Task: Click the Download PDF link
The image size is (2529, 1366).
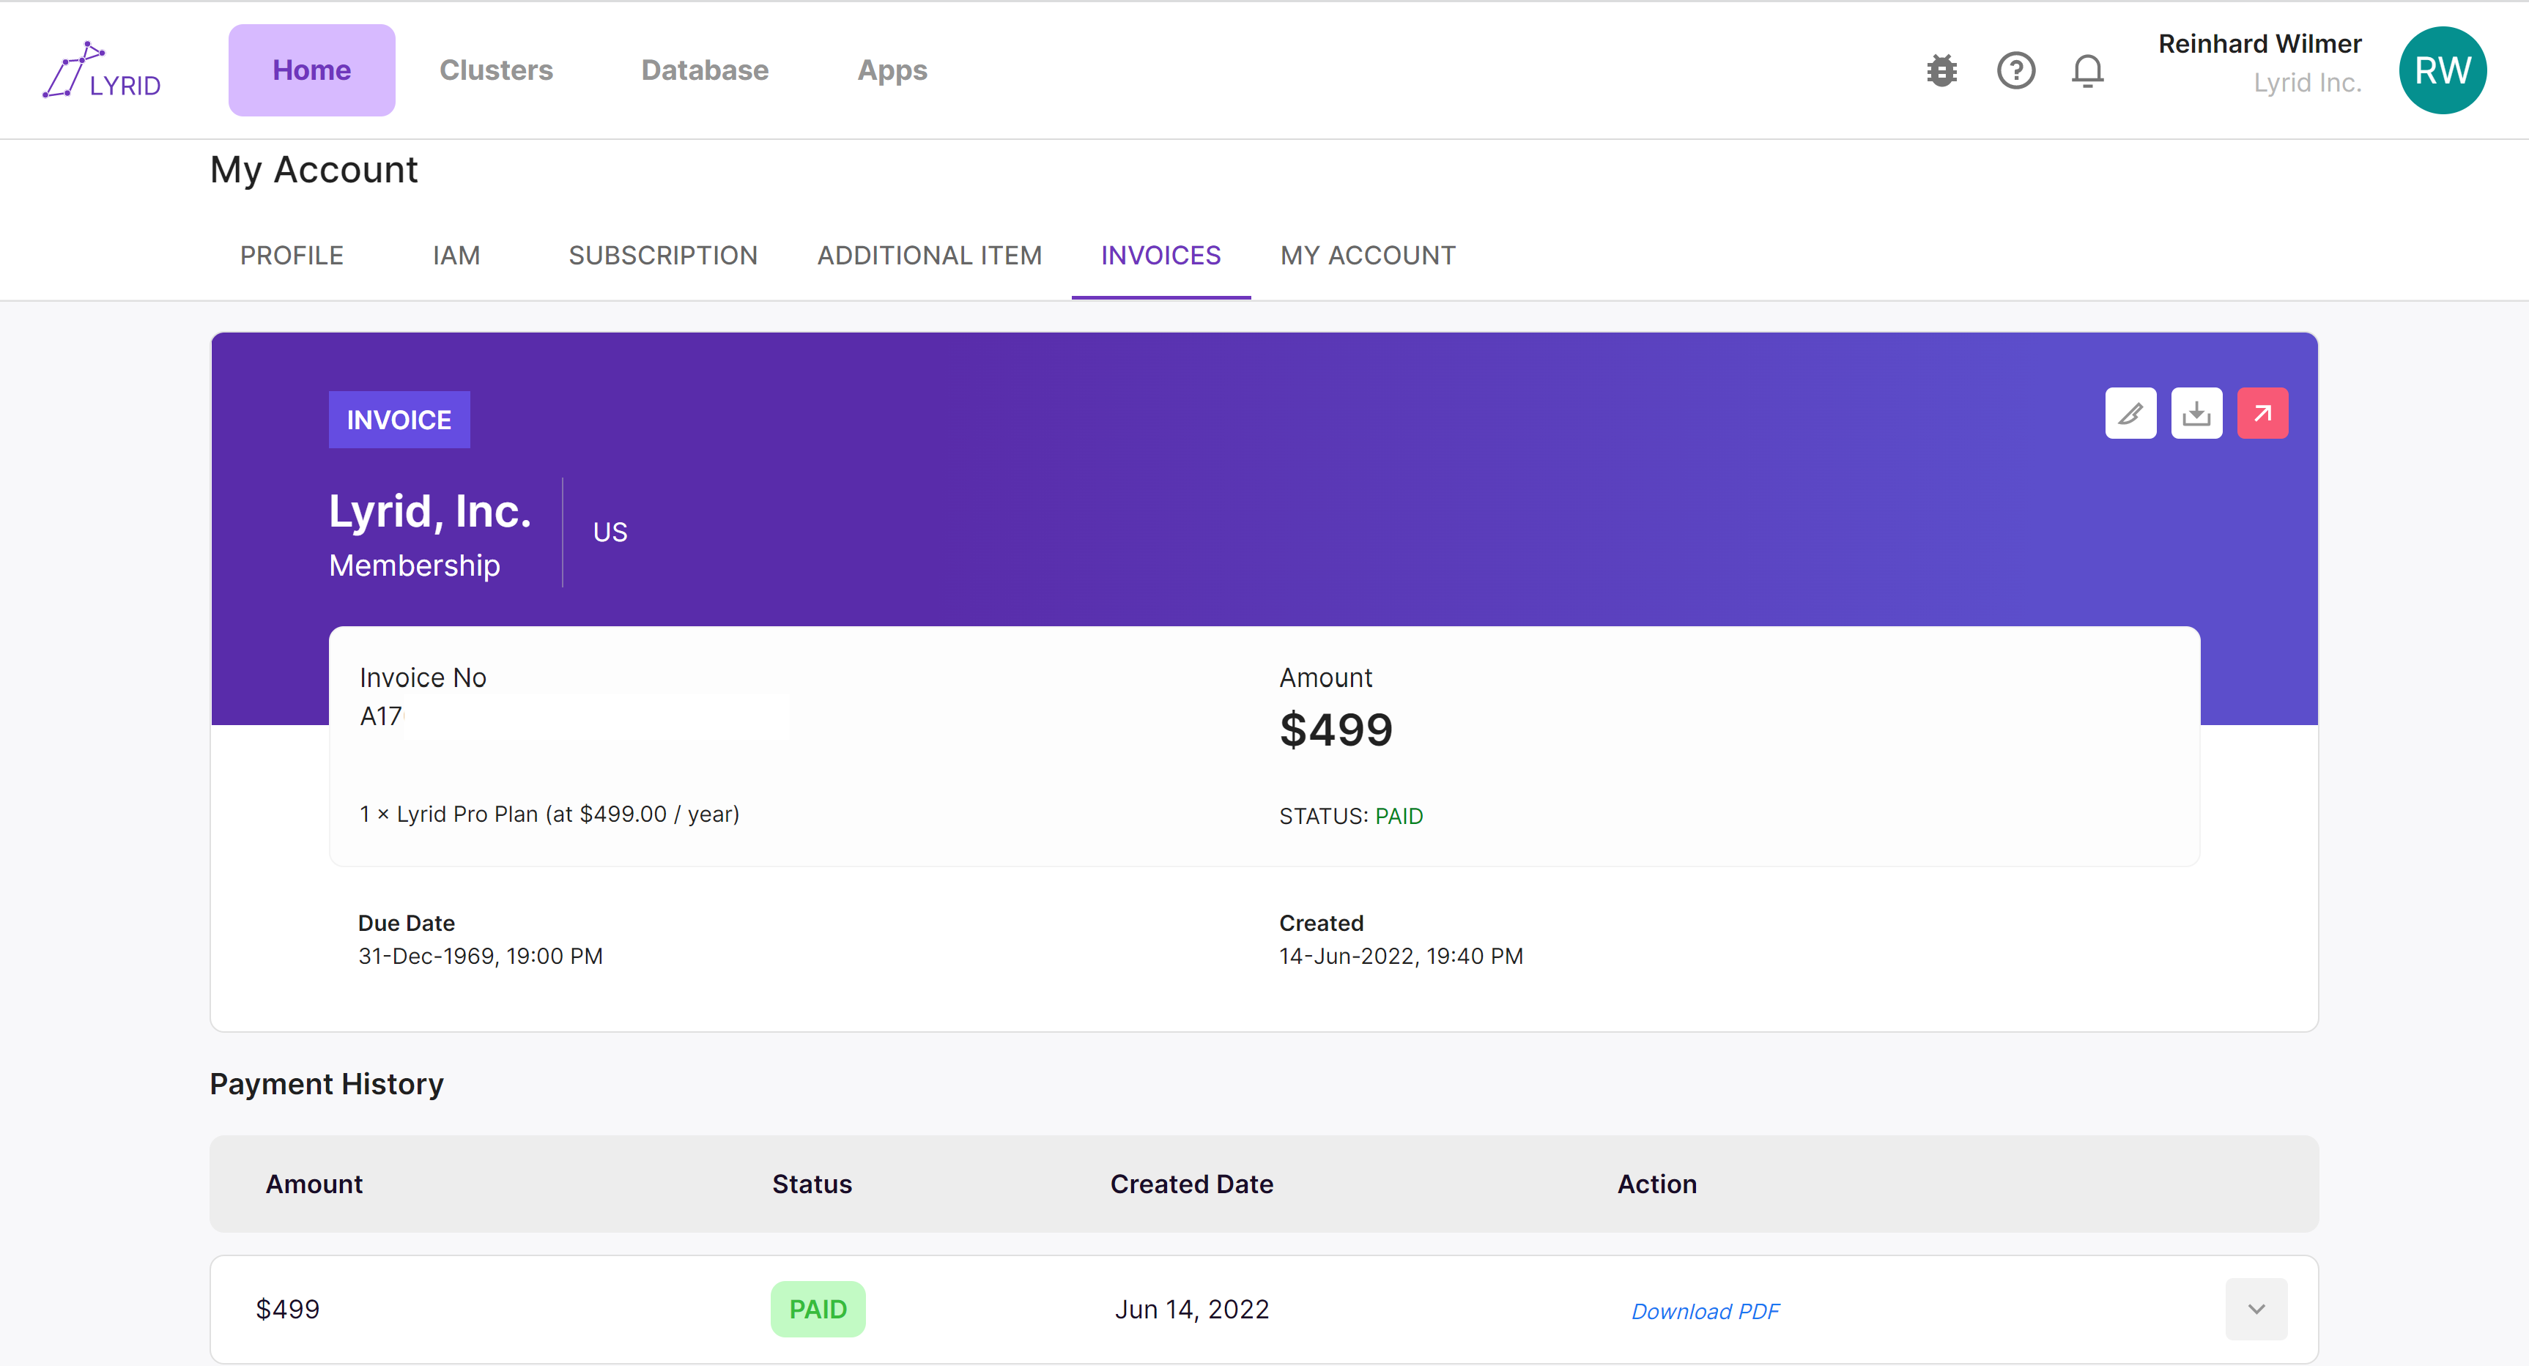Action: tap(1704, 1311)
